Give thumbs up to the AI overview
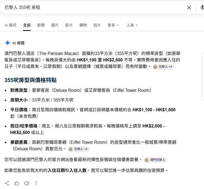Screen dimensions: 204x189 pos(17,183)
